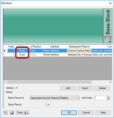Click the magnifier preview icon
The width and height of the screenshot is (114, 118).
coord(6,113)
